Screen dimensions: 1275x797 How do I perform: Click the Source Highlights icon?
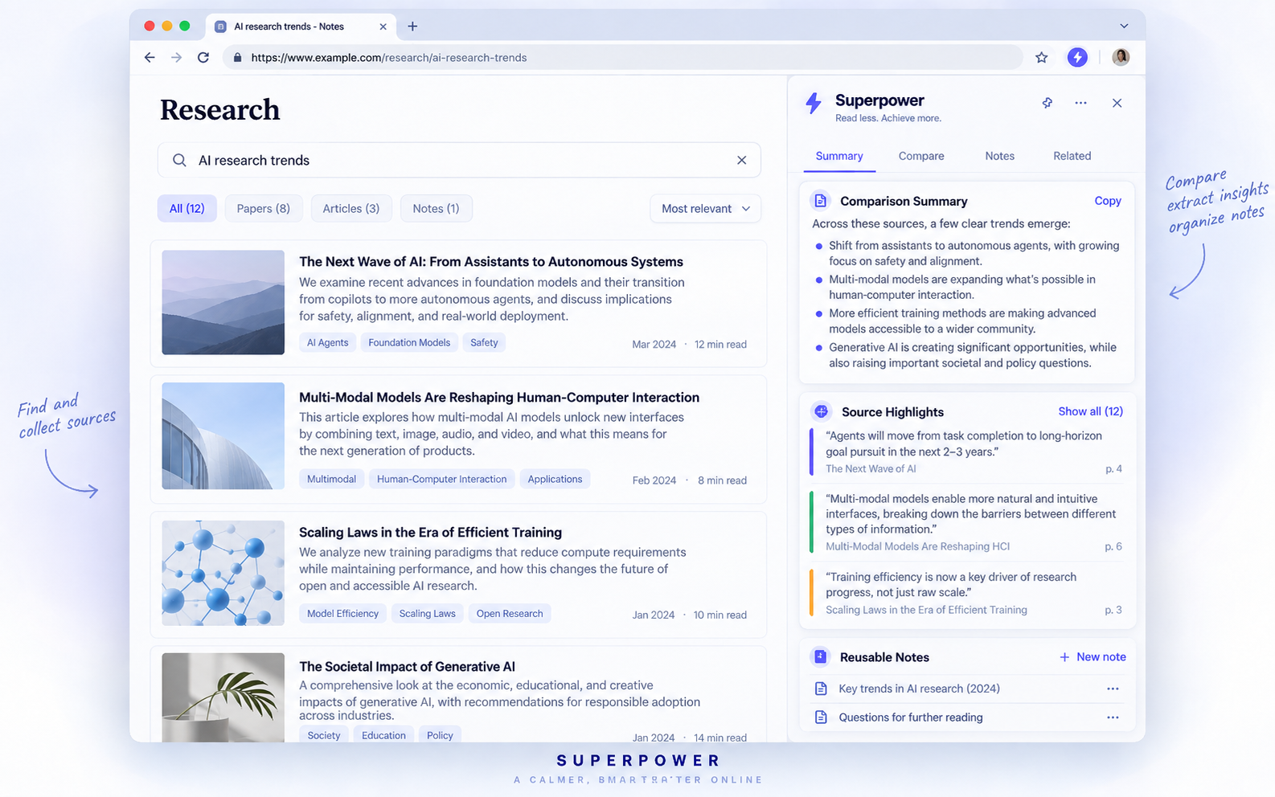(x=821, y=411)
